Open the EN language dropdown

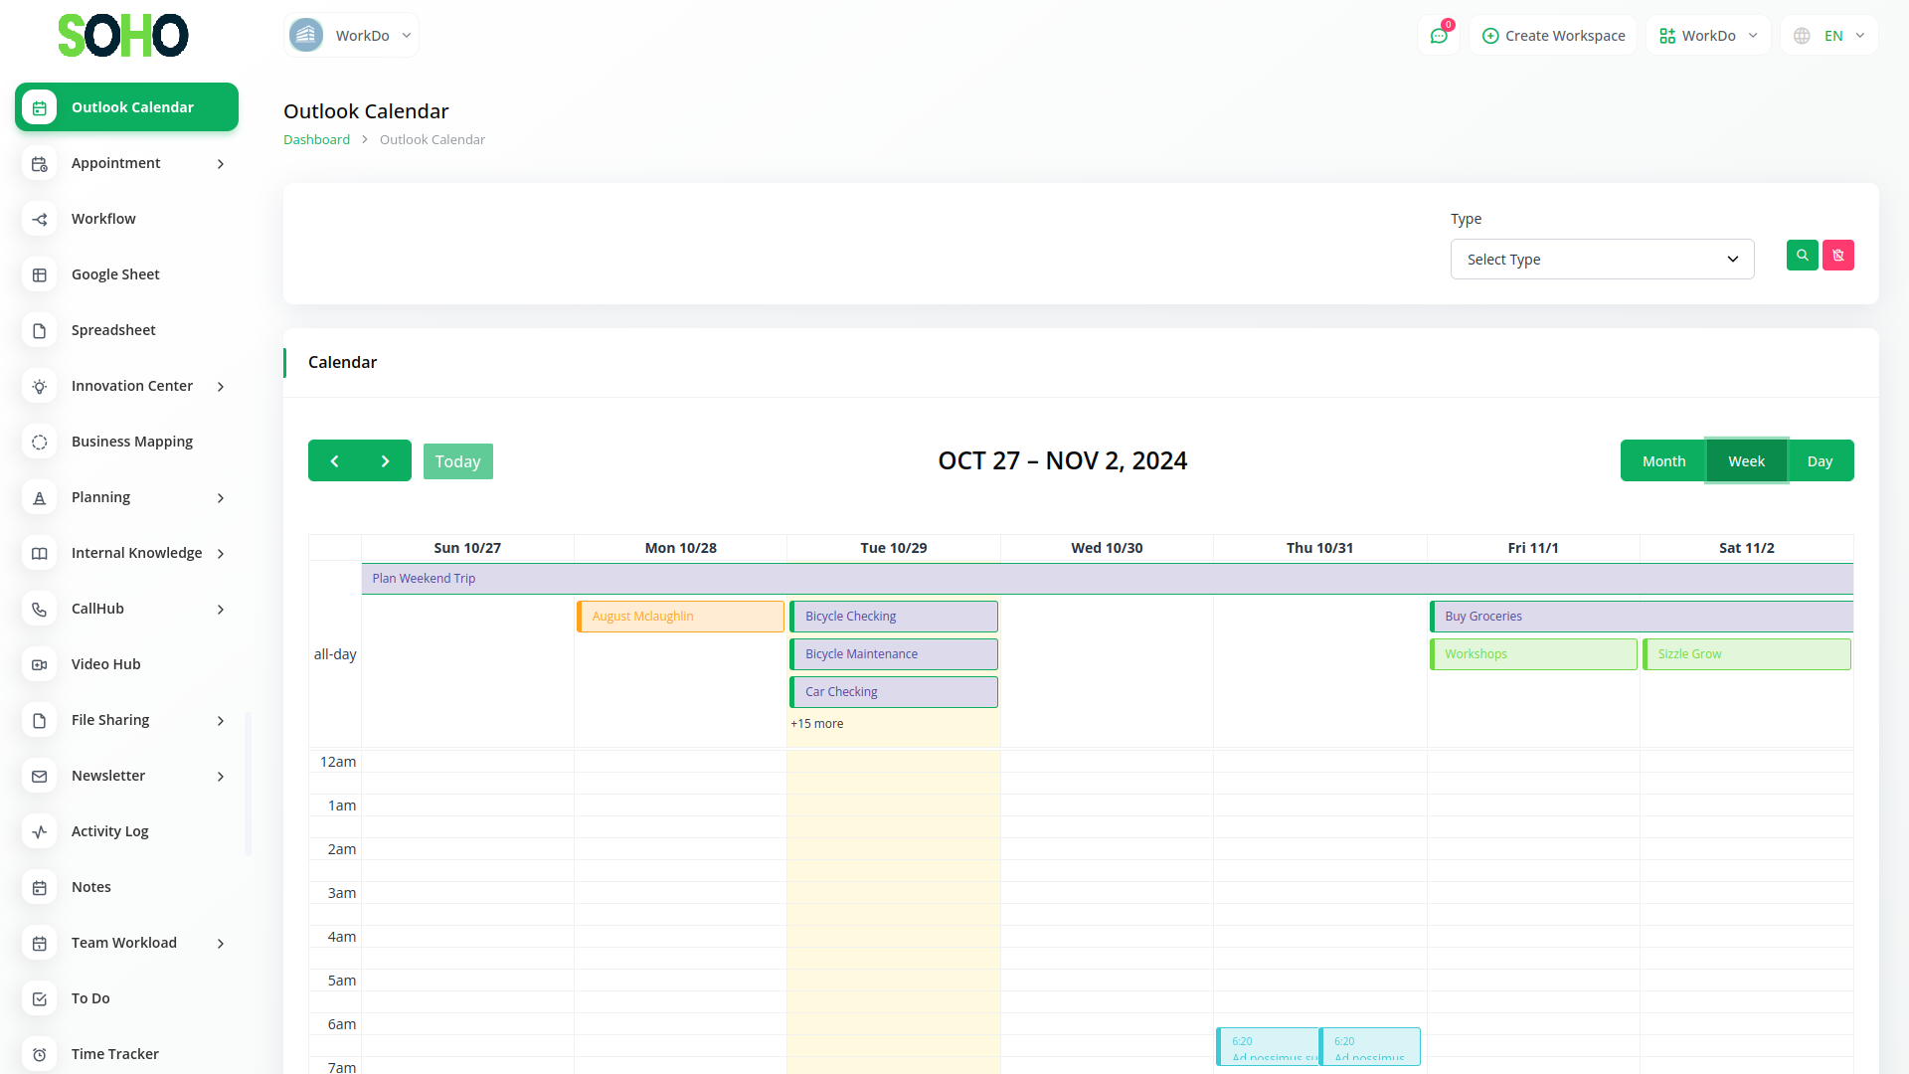(x=1830, y=36)
